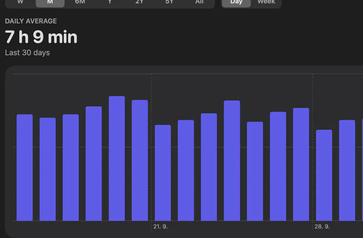This screenshot has height=238, width=363.
Task: Pick the 5Y time range
Action: click(169, 2)
